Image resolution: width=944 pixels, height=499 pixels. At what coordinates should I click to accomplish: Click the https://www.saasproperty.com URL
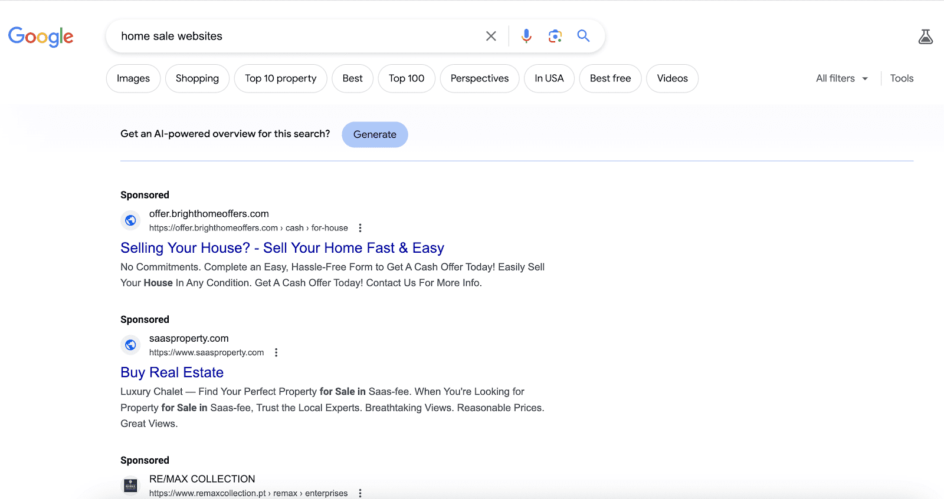206,352
